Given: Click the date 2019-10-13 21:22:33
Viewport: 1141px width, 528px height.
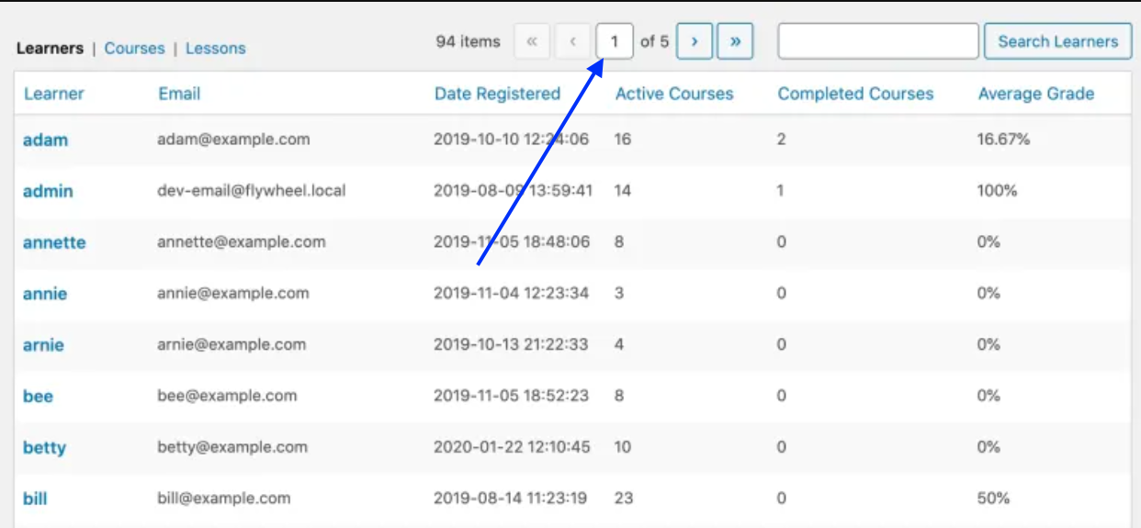Looking at the screenshot, I should tap(510, 345).
